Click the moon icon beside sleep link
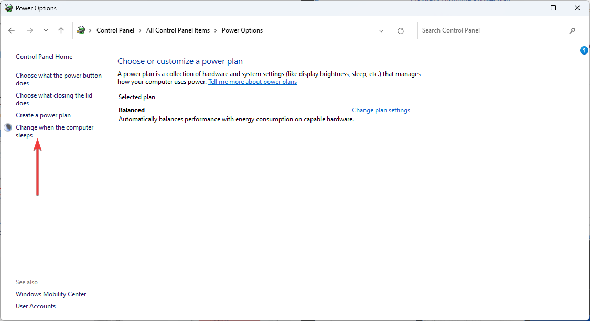The image size is (590, 321). [x=8, y=127]
